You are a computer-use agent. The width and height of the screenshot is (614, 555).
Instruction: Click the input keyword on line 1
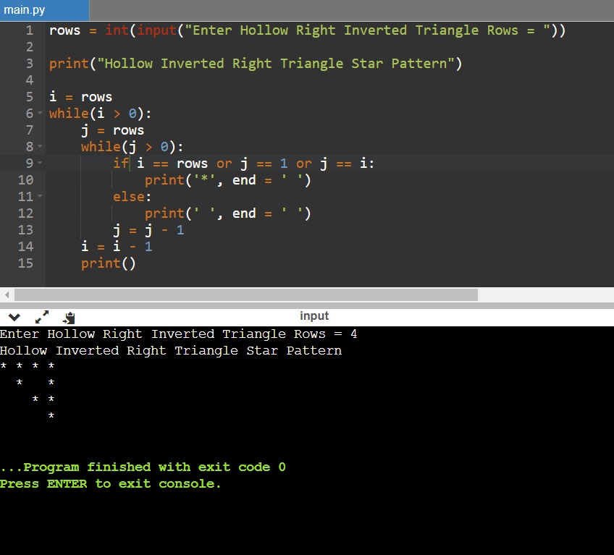156,30
